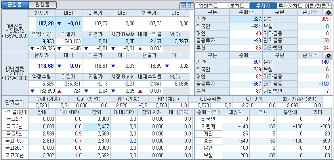Image resolution: width=334 pixels, height=160 pixels.
Task: Click the implied yield 2.467
Action: coord(157,41)
